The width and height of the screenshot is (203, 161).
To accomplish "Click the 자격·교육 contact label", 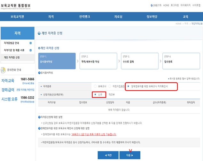I will click(8, 81).
